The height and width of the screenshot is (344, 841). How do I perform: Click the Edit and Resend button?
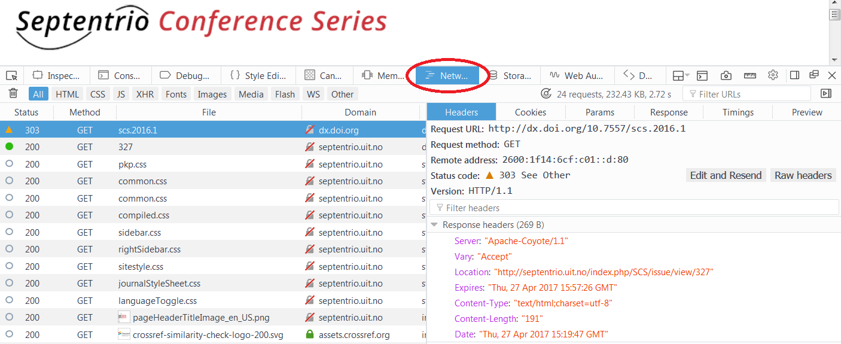coord(726,175)
